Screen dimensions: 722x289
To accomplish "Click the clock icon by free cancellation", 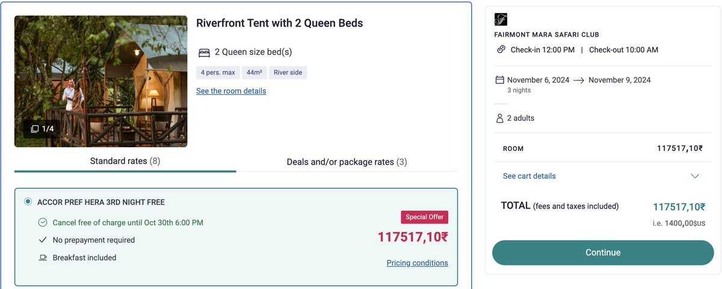I will click(x=43, y=222).
